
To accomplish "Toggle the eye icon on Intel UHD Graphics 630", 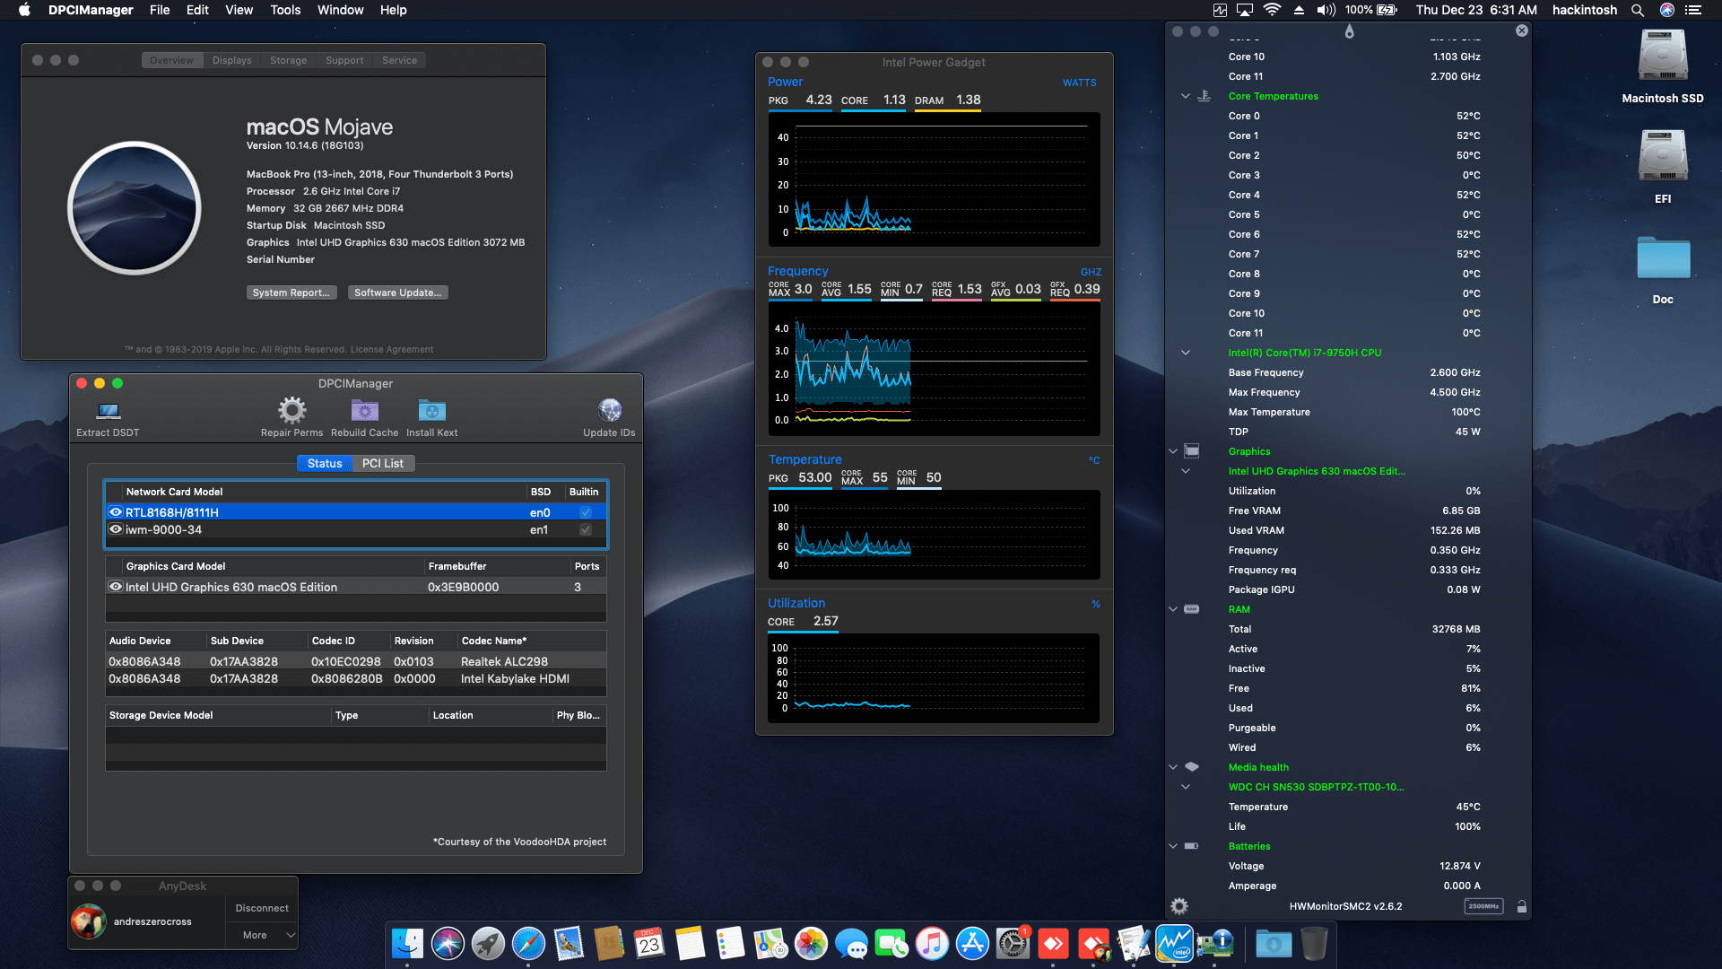I will pyautogui.click(x=116, y=587).
